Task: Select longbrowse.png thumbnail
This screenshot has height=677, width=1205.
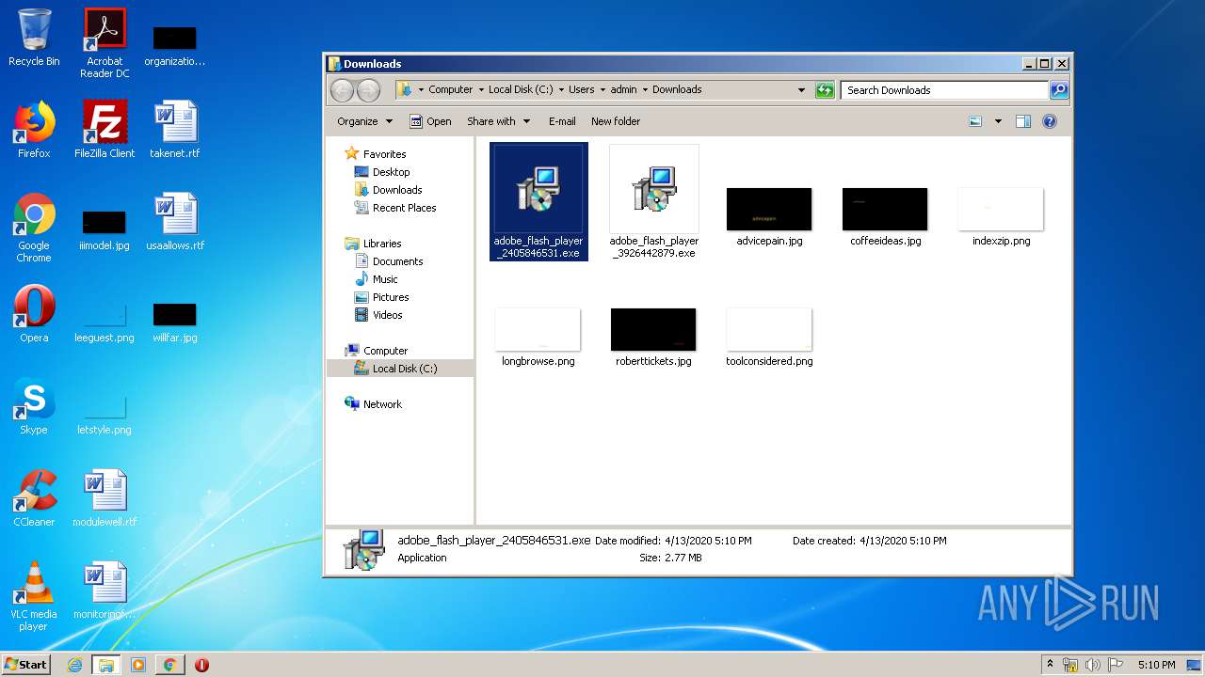Action: (538, 337)
